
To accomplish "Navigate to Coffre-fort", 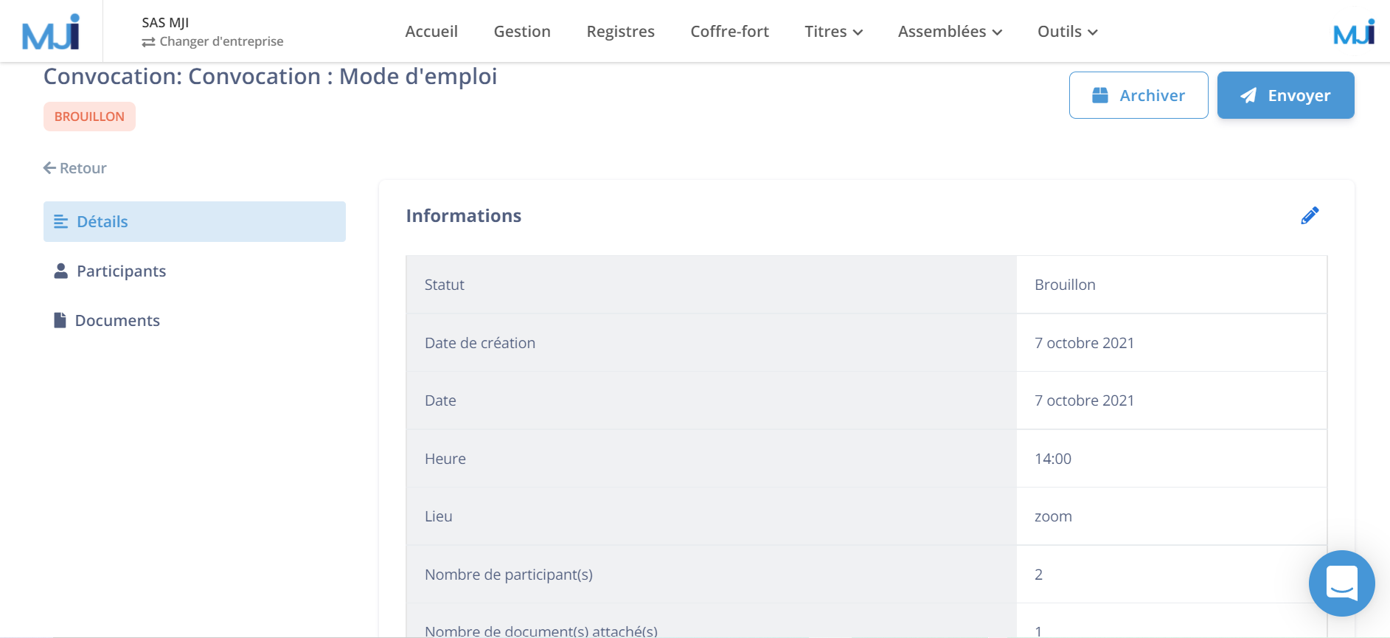I will (729, 32).
